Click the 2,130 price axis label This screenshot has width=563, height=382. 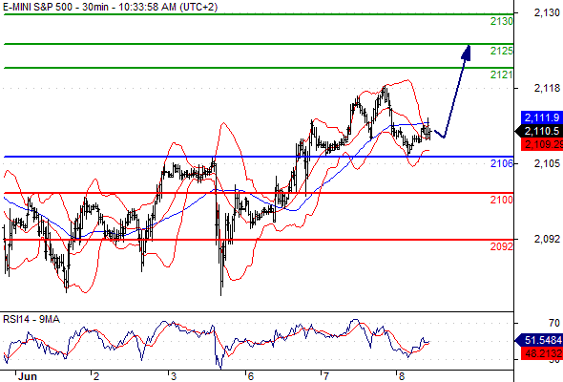[x=547, y=13]
